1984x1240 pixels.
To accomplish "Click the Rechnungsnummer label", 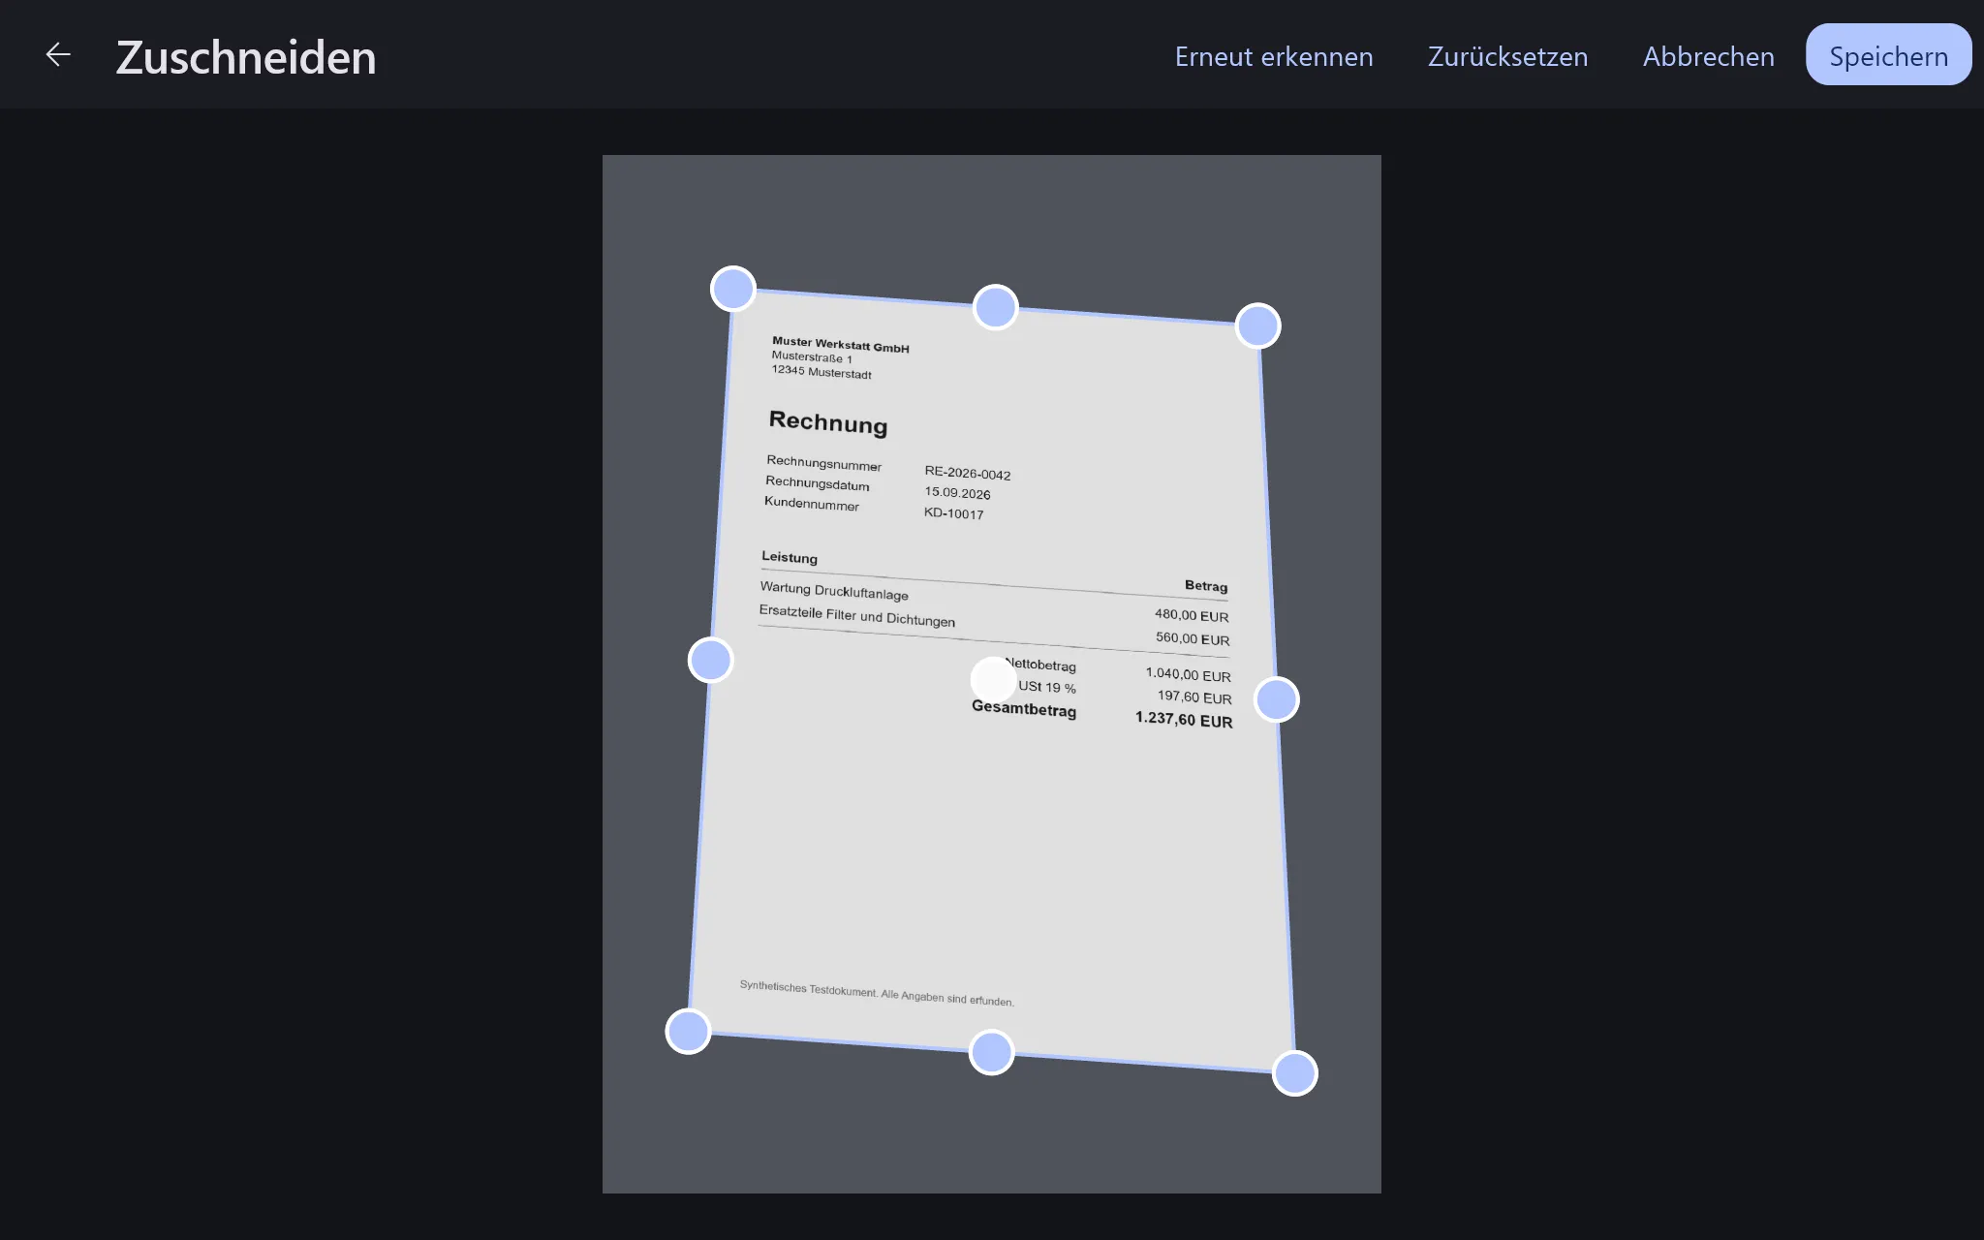I will pyautogui.click(x=824, y=463).
